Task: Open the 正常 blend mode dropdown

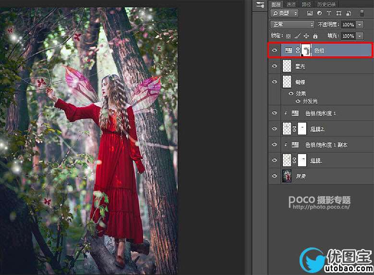Action: (x=292, y=25)
